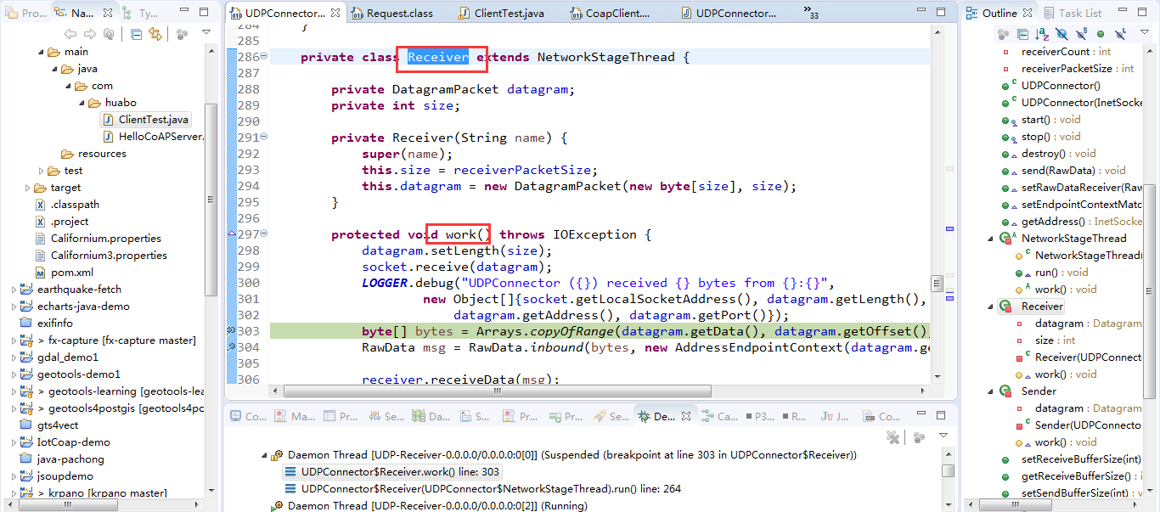This screenshot has height=512, width=1160.
Task: Collapse Sender class in Outline
Action: click(991, 391)
